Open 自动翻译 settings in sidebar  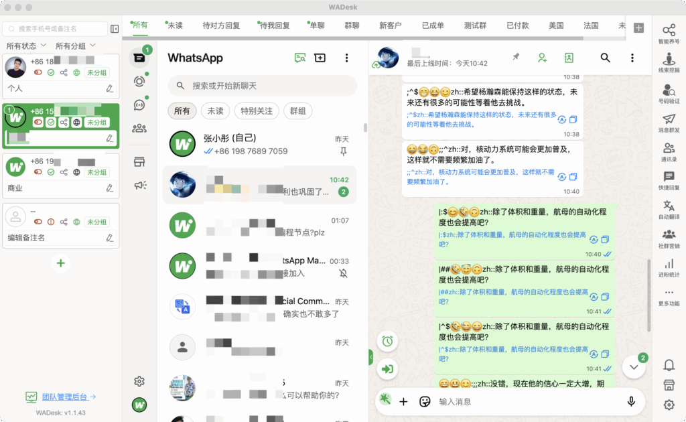pos(669,209)
